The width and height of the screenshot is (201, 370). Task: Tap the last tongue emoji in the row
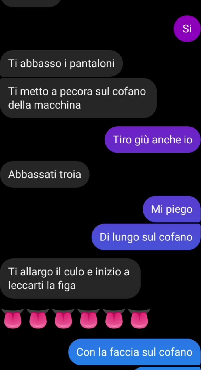point(139,319)
